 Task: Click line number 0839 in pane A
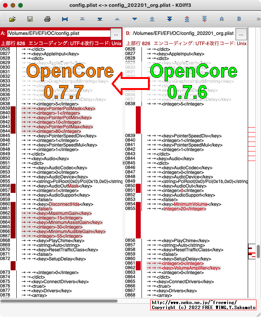pyautogui.click(x=5, y=108)
